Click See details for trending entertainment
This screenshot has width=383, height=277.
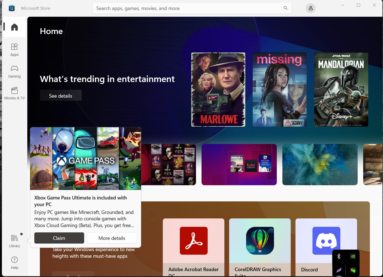[x=61, y=95]
